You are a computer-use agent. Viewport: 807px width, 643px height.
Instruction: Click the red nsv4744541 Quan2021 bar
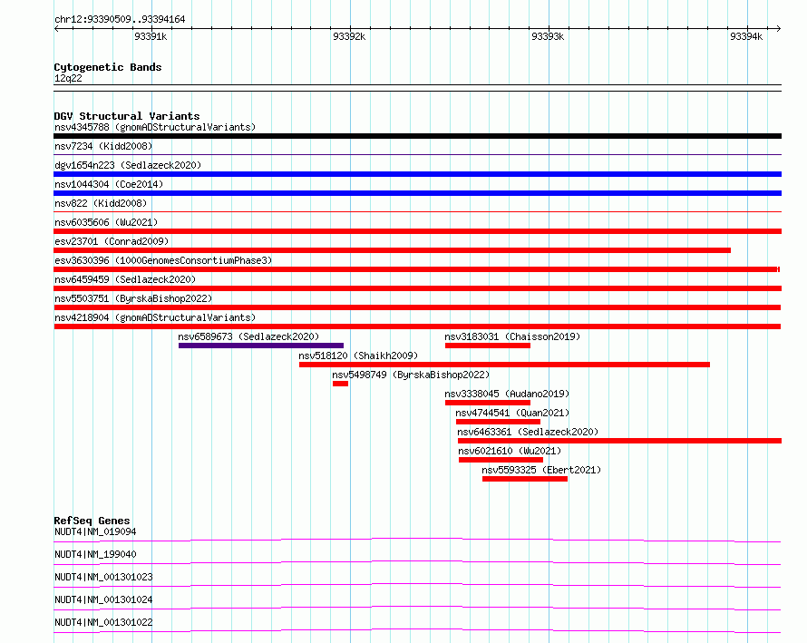[498, 422]
